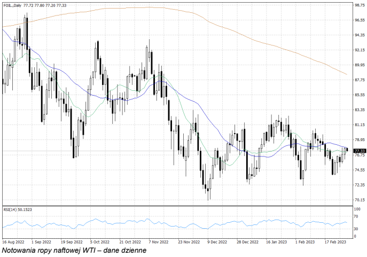Click the 28 Dec 2022 date label

point(246,241)
